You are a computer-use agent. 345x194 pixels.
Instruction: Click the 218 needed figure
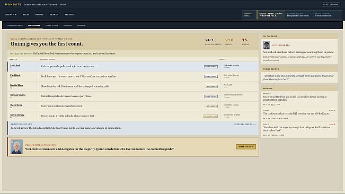pyautogui.click(x=229, y=40)
